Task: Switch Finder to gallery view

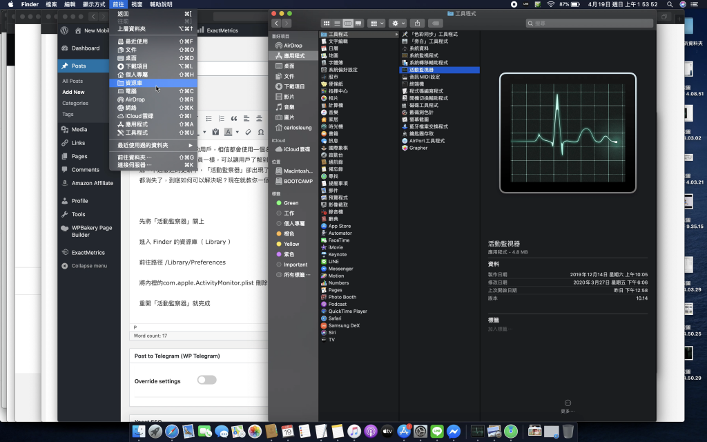Action: click(x=358, y=23)
